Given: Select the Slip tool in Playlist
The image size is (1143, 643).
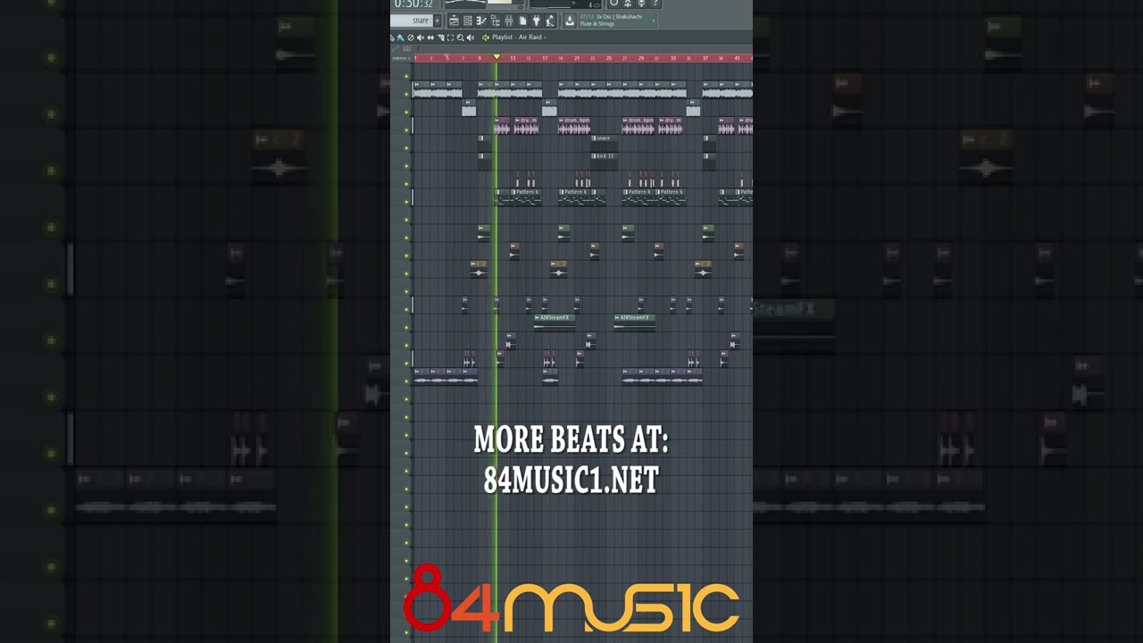Looking at the screenshot, I should click(x=430, y=38).
